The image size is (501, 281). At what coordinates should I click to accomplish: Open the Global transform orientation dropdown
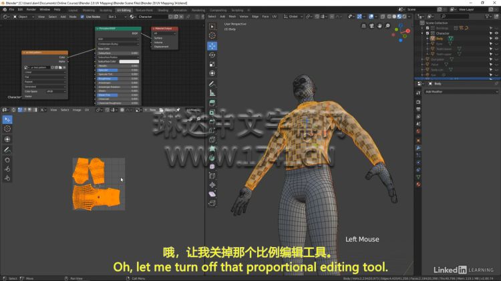293,17
